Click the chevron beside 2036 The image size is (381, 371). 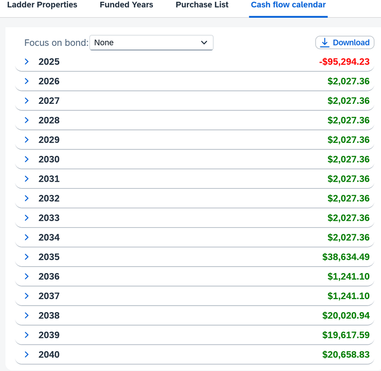[27, 276]
